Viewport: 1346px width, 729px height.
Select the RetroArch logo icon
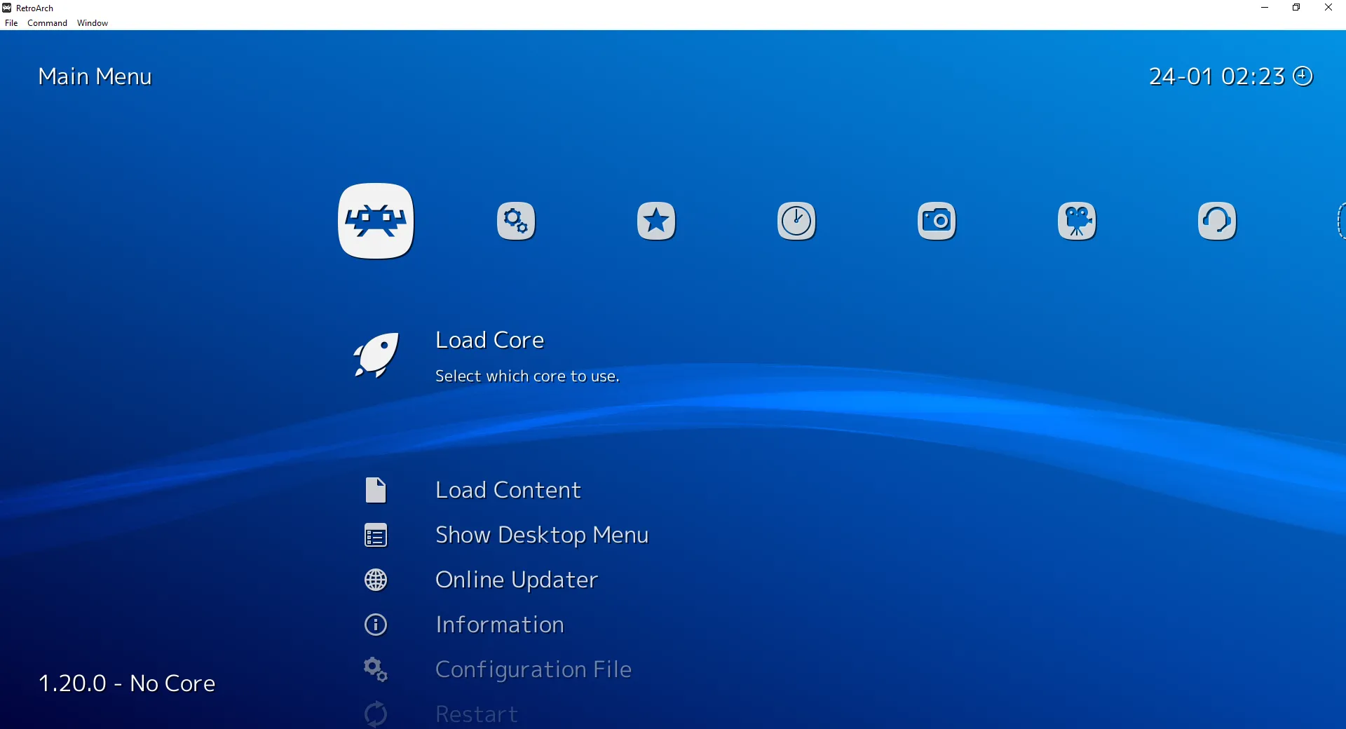(x=376, y=221)
